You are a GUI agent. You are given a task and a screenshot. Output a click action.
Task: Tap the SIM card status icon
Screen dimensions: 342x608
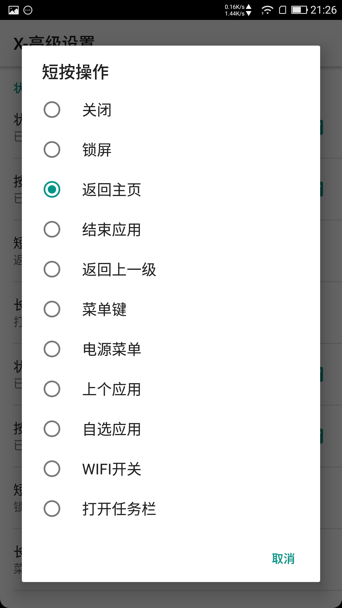(x=282, y=10)
